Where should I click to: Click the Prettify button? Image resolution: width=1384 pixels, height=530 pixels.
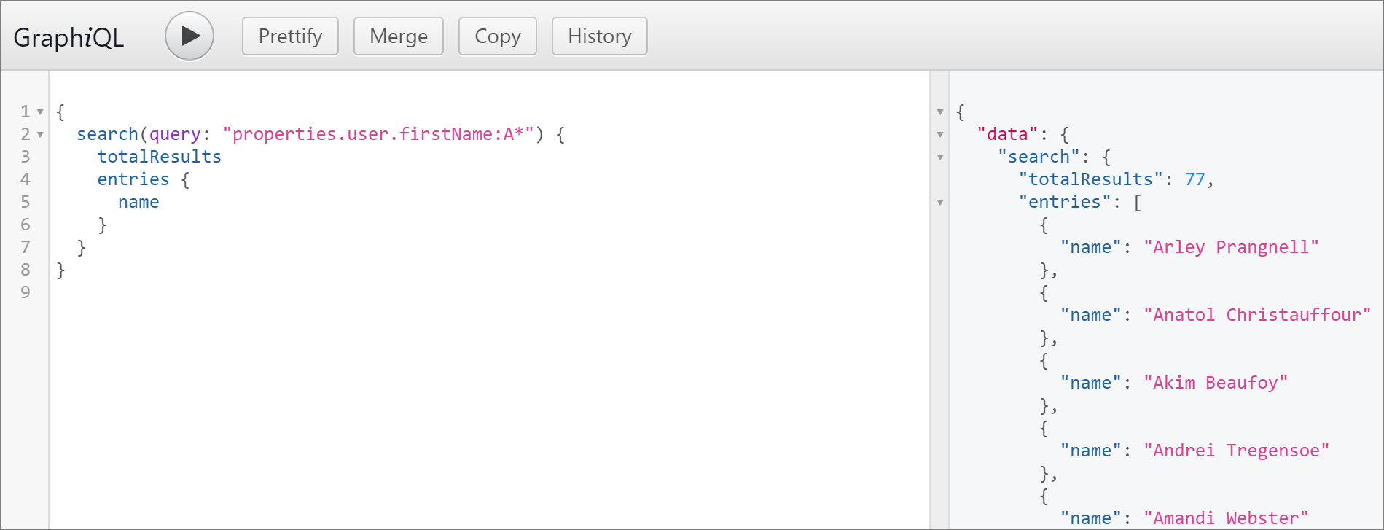point(290,36)
